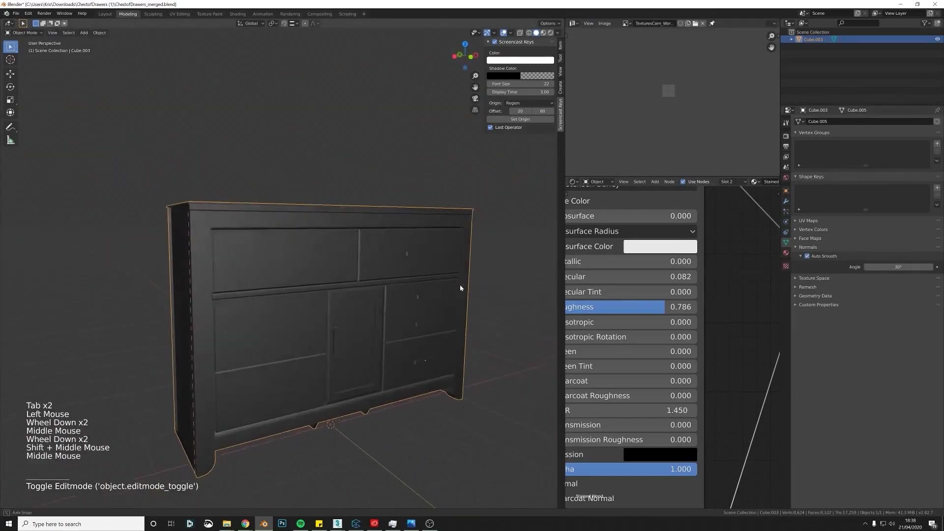This screenshot has height=531, width=944.
Task: Switch to the Shading workspace tab
Action: tap(237, 14)
